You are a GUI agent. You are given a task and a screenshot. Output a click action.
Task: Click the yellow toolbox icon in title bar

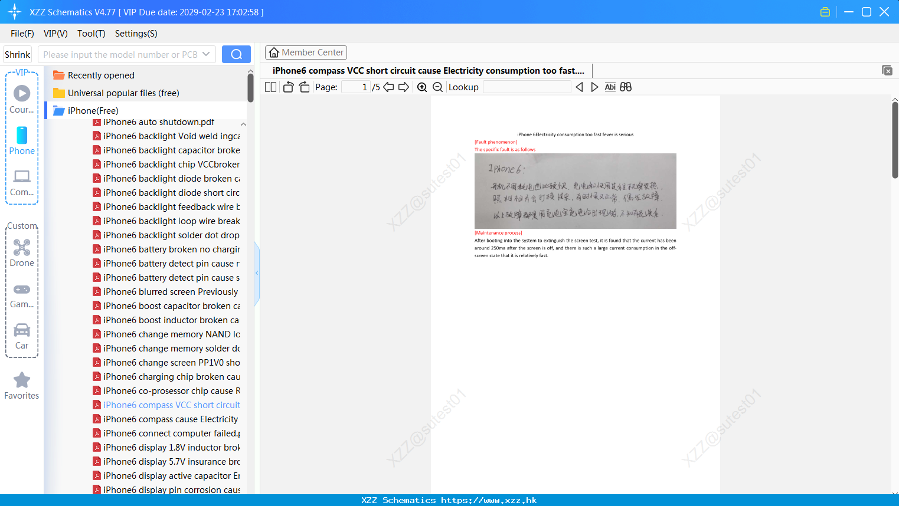click(825, 12)
